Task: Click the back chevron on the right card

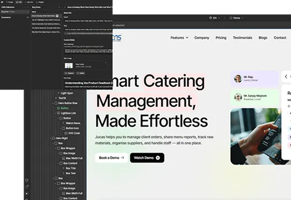Action: pos(286,77)
